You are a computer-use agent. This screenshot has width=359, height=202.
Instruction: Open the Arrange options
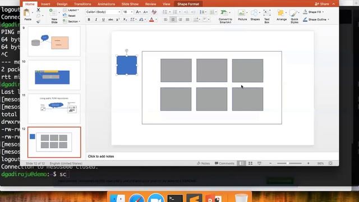tap(282, 15)
